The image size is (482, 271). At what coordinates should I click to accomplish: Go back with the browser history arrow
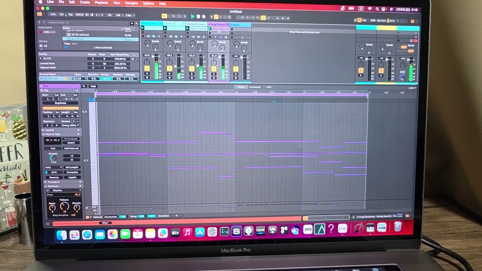39,23
